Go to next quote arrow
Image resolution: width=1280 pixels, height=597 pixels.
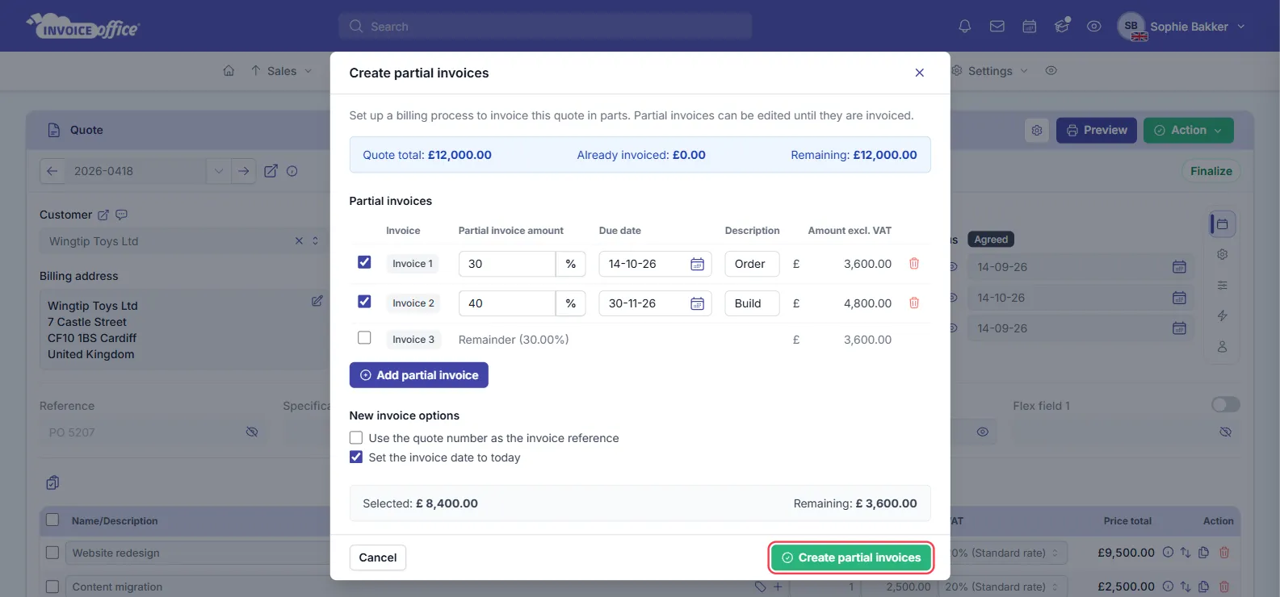pos(243,171)
